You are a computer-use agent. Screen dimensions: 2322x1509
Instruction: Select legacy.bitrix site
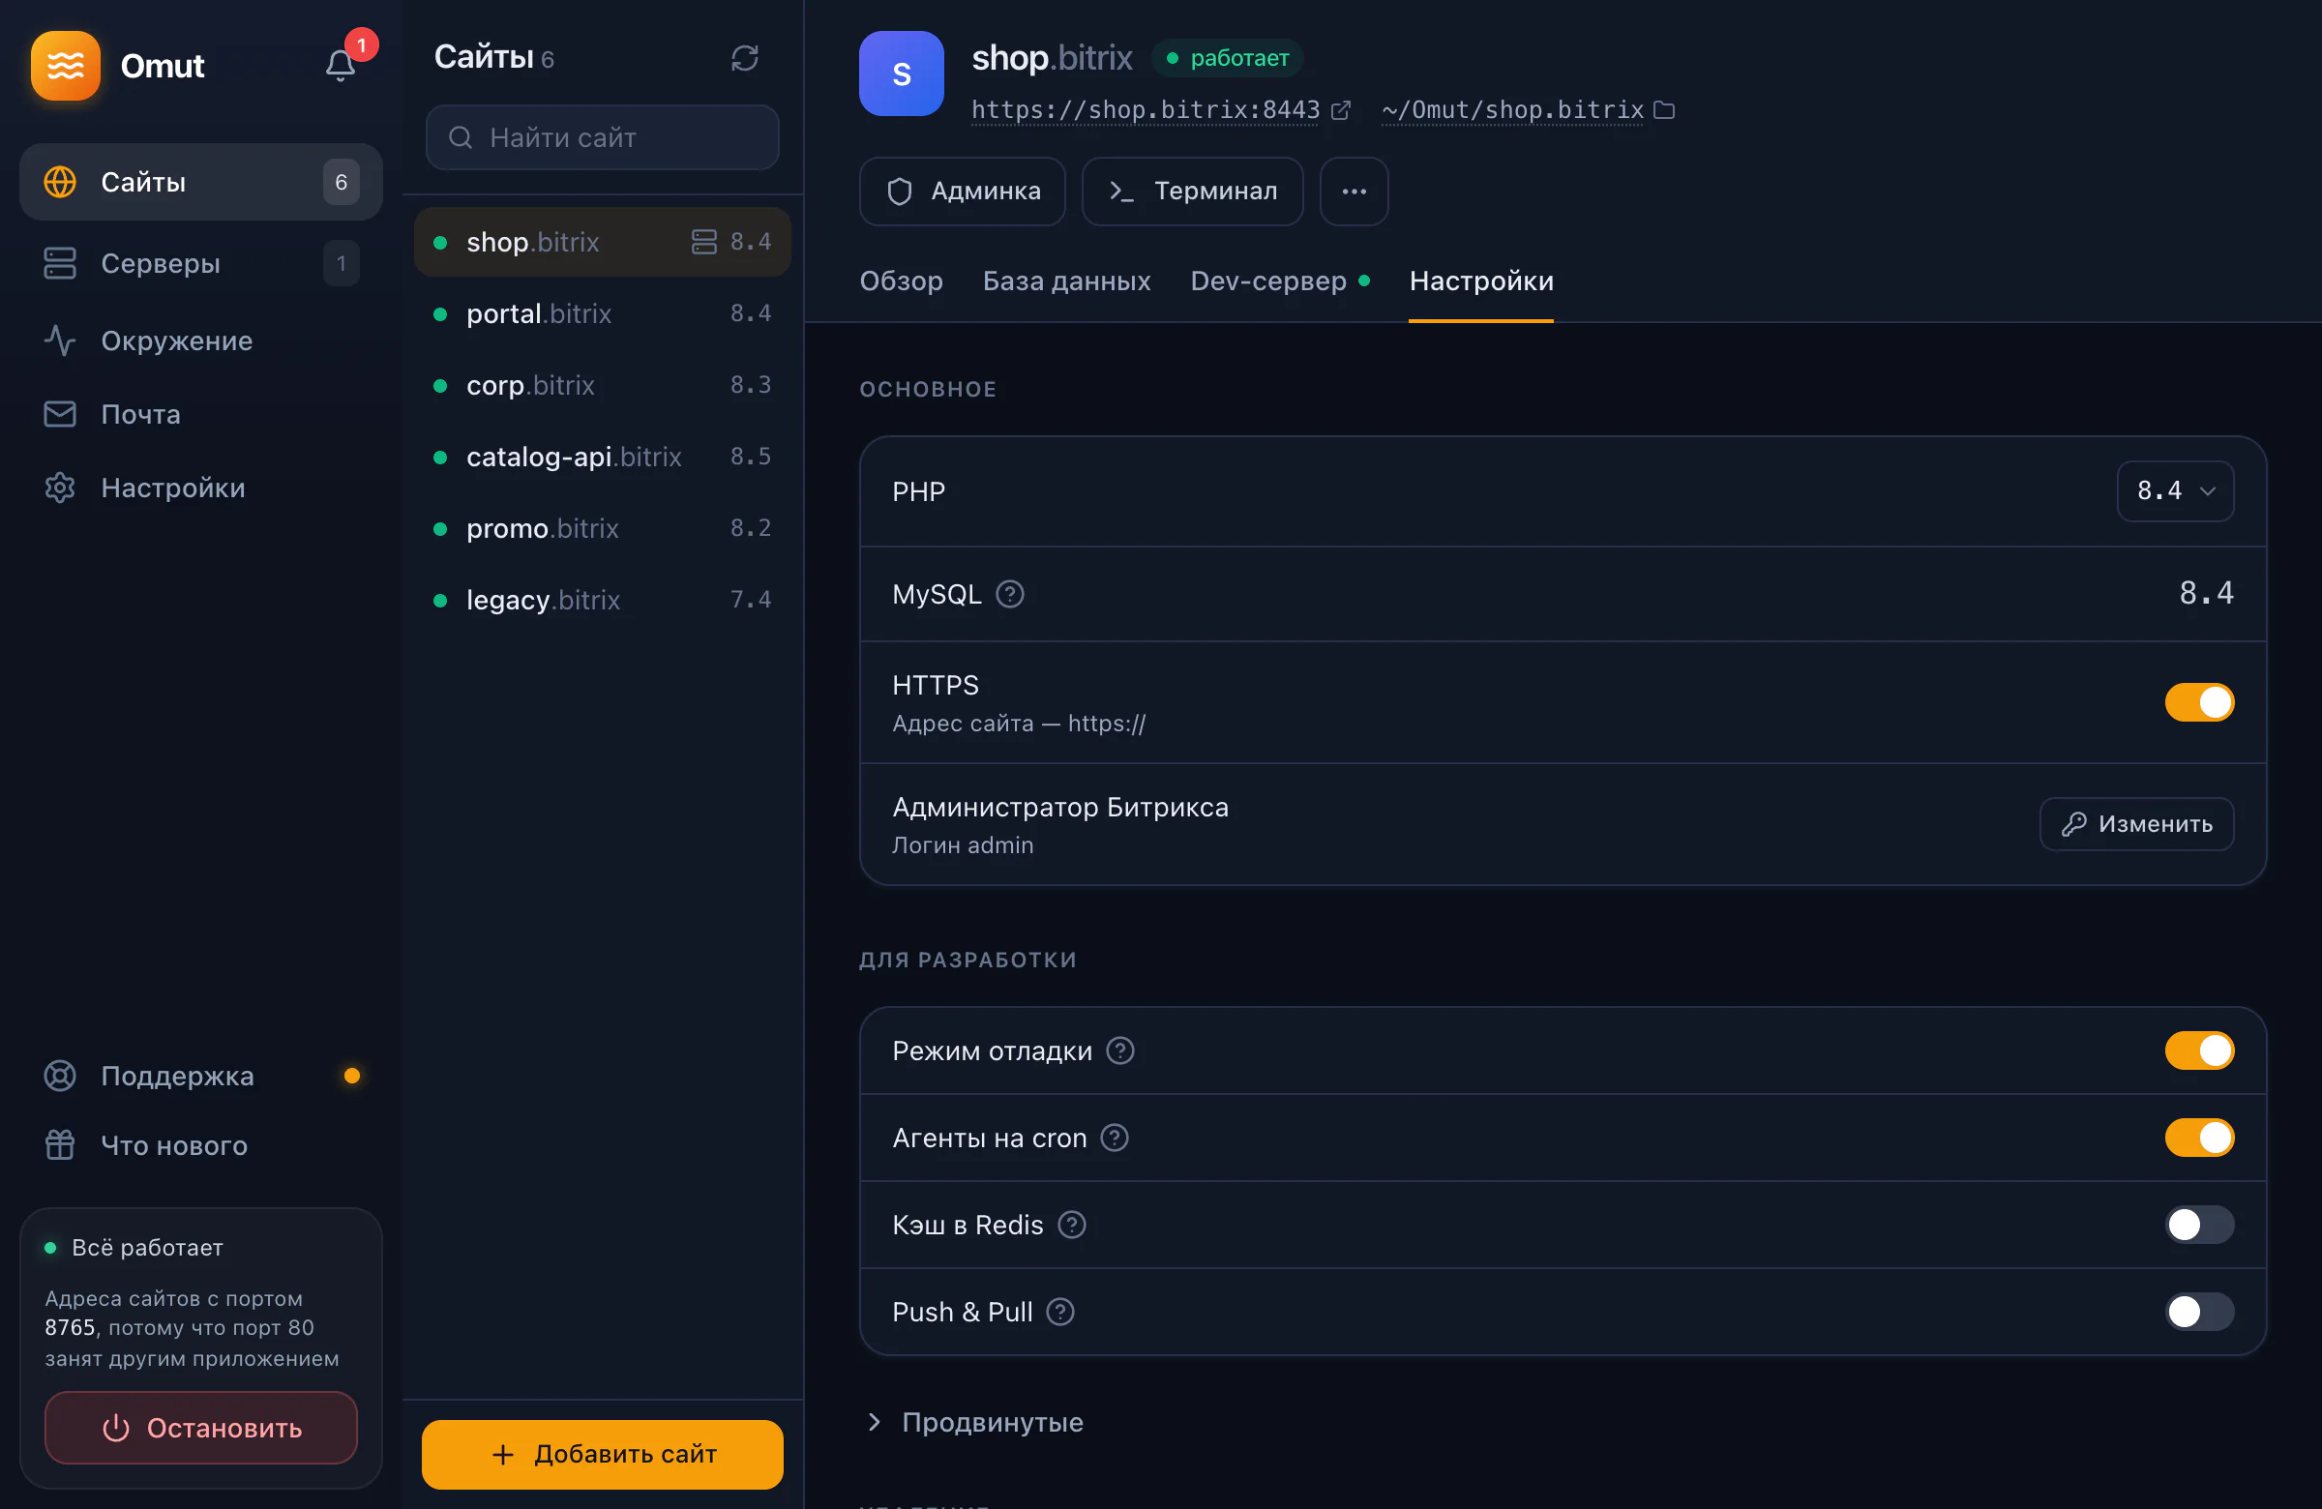(602, 599)
